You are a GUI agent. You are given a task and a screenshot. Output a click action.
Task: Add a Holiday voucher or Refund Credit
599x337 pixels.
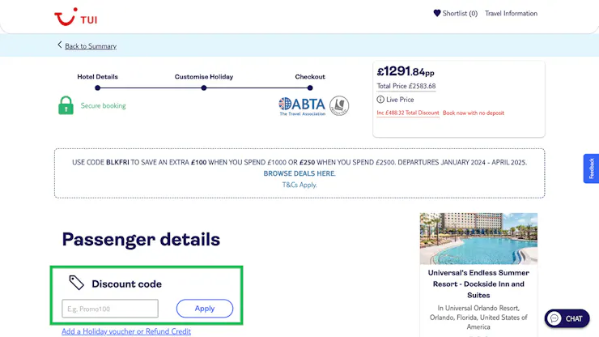pos(126,331)
